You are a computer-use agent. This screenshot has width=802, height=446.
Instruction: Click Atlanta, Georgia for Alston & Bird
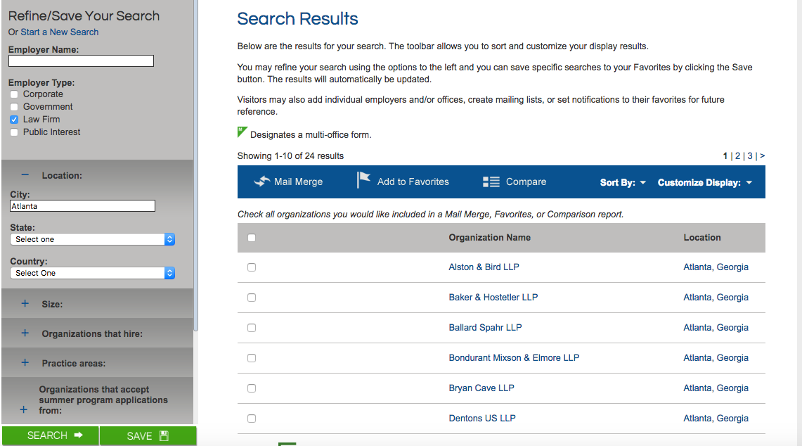(x=716, y=267)
